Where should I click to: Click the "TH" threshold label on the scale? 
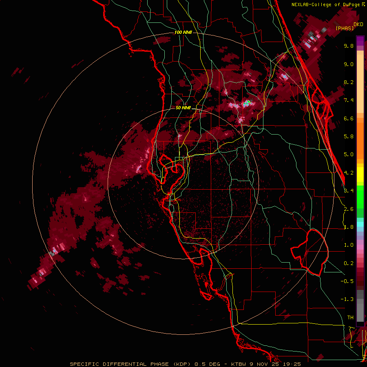[x=350, y=318]
